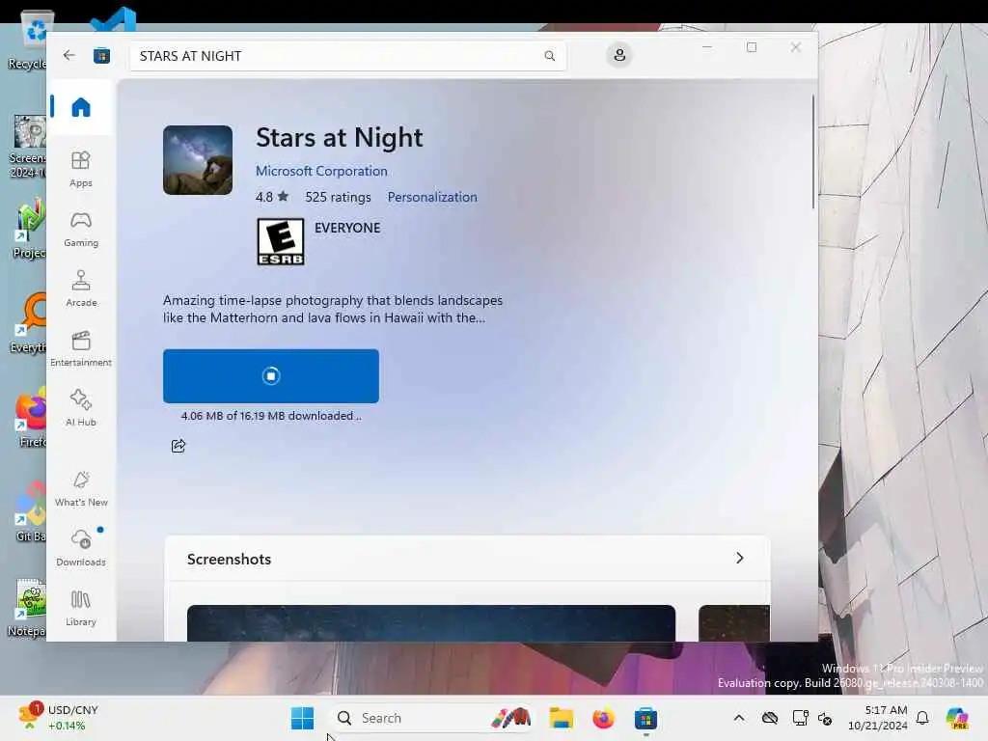This screenshot has width=988, height=741.
Task: Select the Git Bash desktop shortcut
Action: (31, 511)
